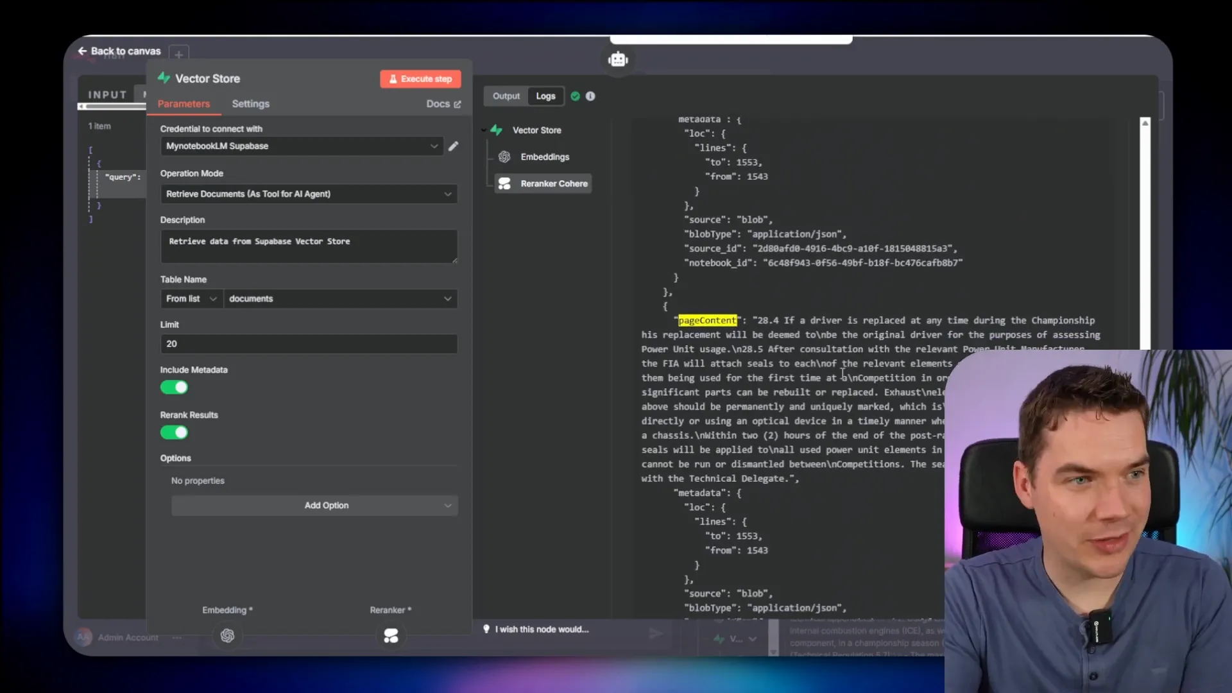Click into the Description text field

point(309,246)
